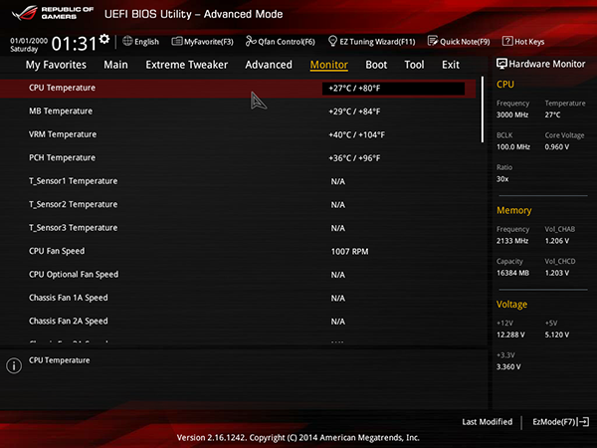Click the +40°C / +104°F value

click(357, 134)
